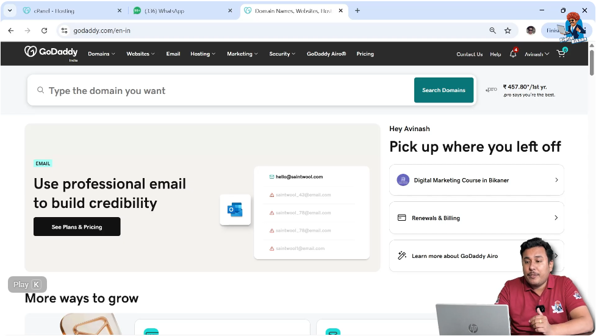Expand the Hosting menu
Image resolution: width=596 pixels, height=336 pixels.
pyautogui.click(x=203, y=54)
